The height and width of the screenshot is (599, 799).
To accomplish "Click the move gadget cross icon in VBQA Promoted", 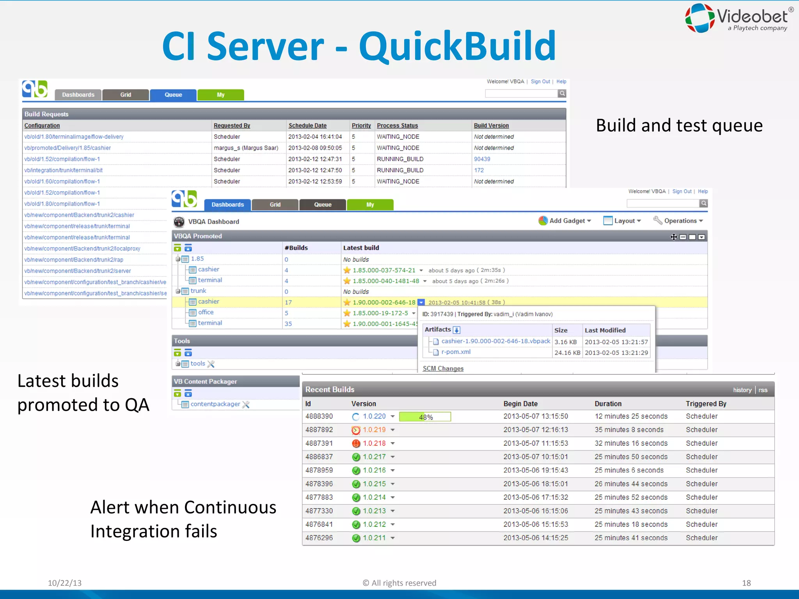I will [674, 237].
